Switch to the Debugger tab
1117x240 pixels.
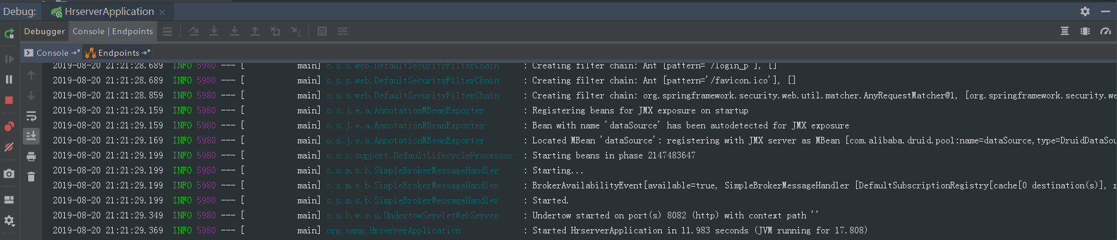pyautogui.click(x=44, y=31)
